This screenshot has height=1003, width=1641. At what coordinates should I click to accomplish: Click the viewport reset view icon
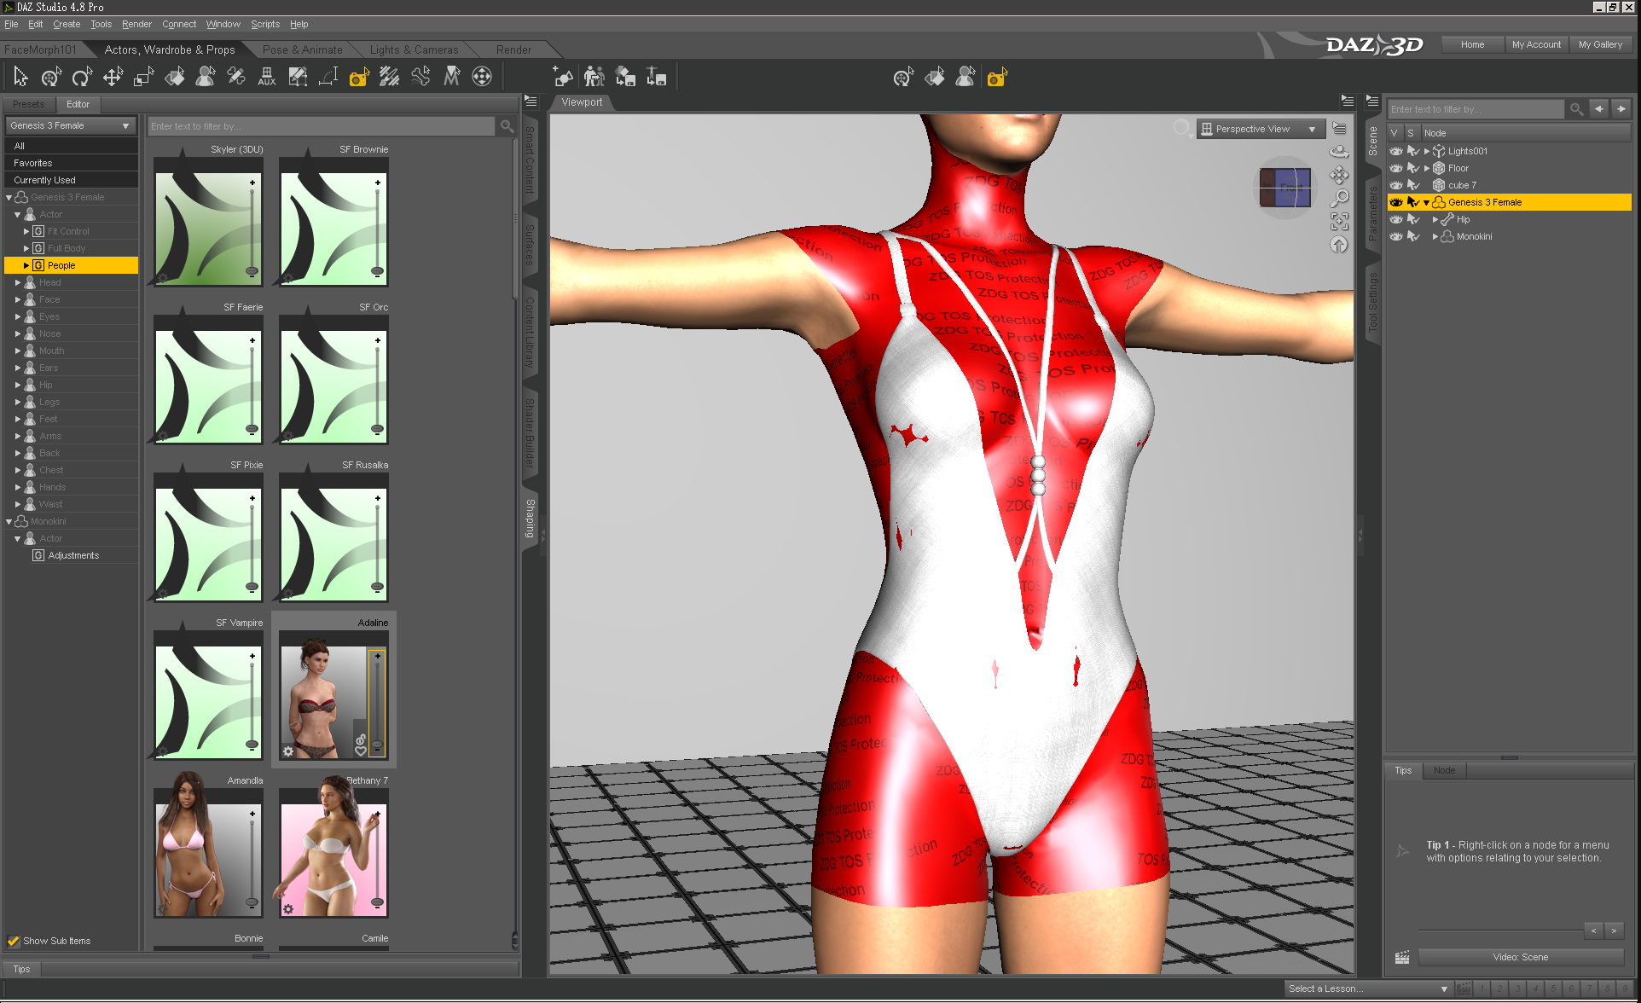[1339, 246]
